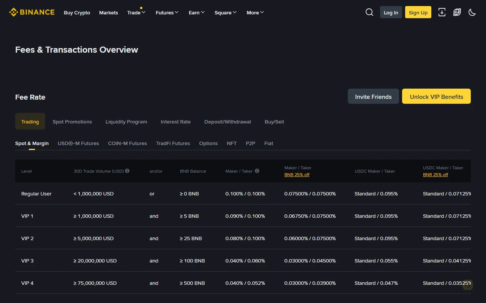Click '≥ 100 BNB' balance cell
This screenshot has height=303, width=486.
tap(193, 261)
